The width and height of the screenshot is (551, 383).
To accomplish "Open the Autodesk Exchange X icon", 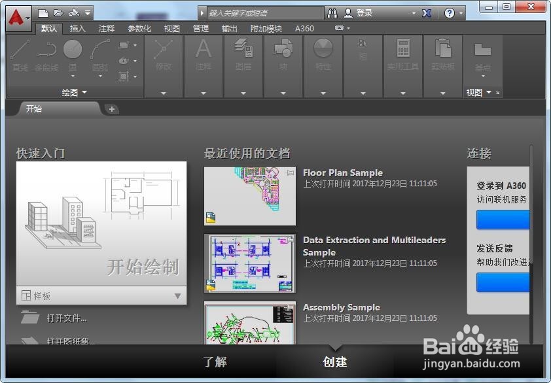I will click(x=427, y=13).
